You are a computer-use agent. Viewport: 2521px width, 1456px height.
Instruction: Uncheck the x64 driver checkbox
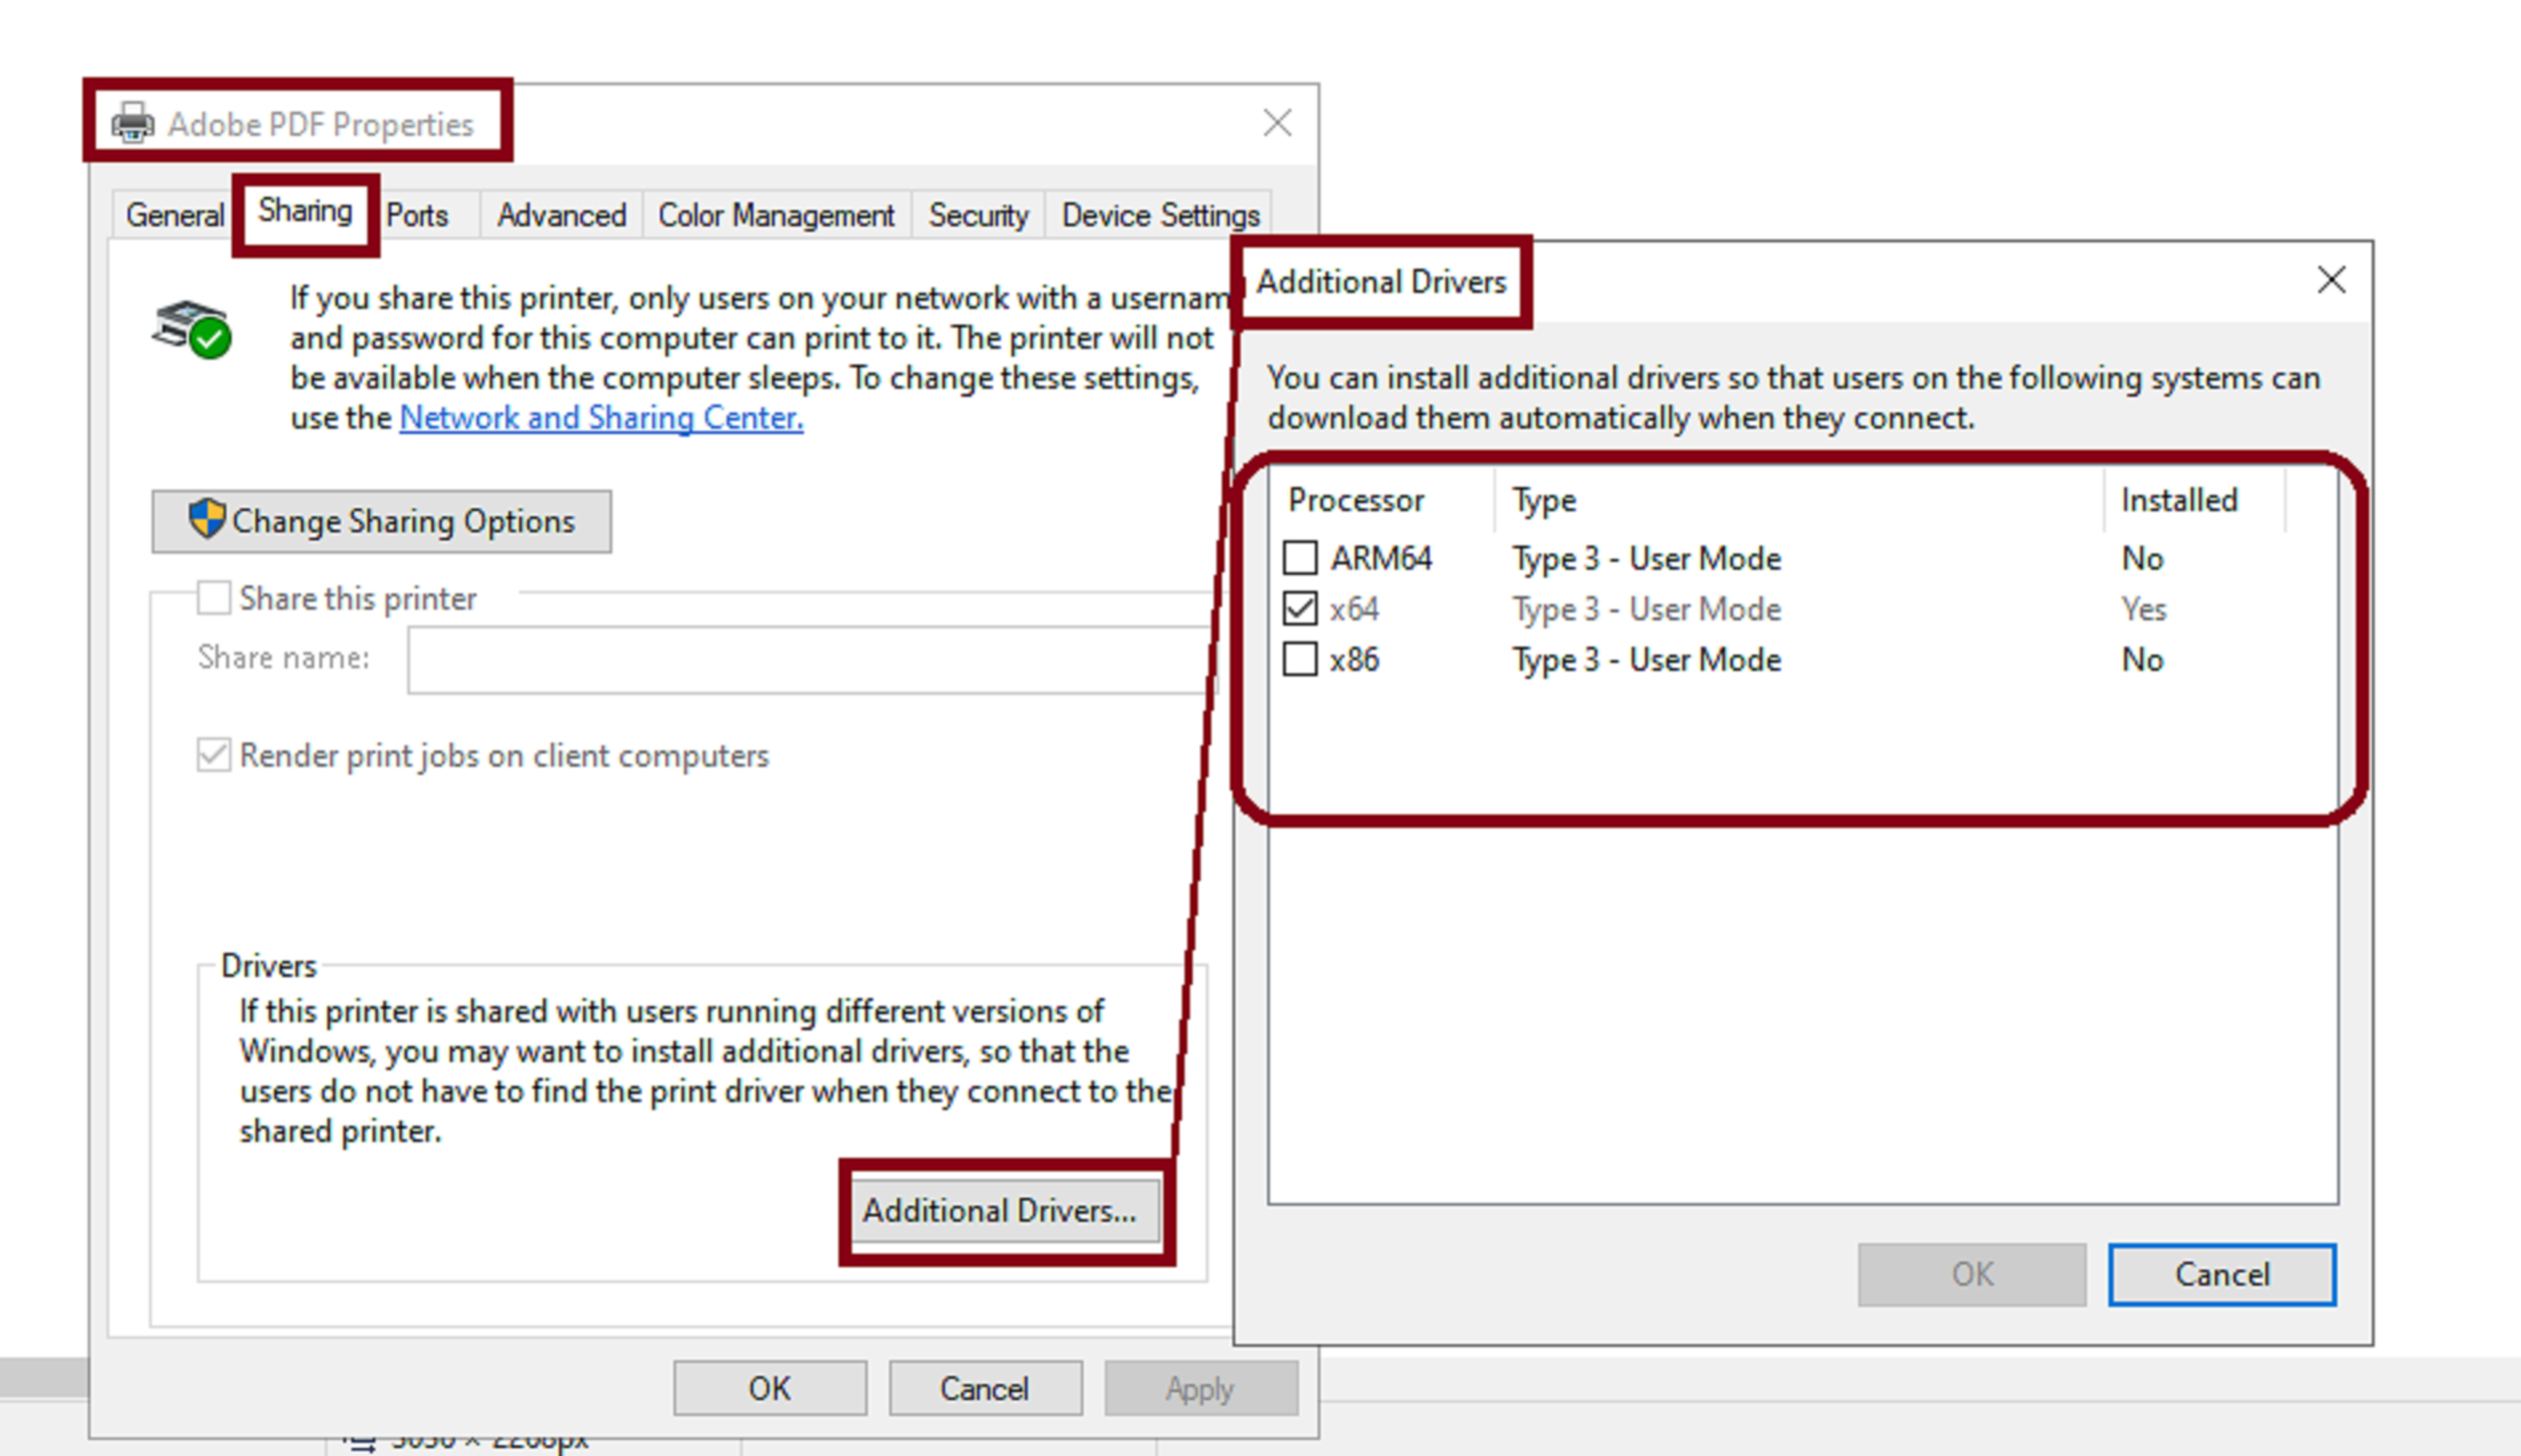(x=1299, y=608)
